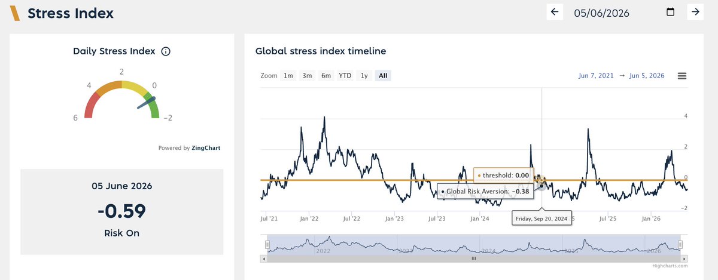Open the calendar date picker icon
718x280 pixels.
[x=670, y=12]
